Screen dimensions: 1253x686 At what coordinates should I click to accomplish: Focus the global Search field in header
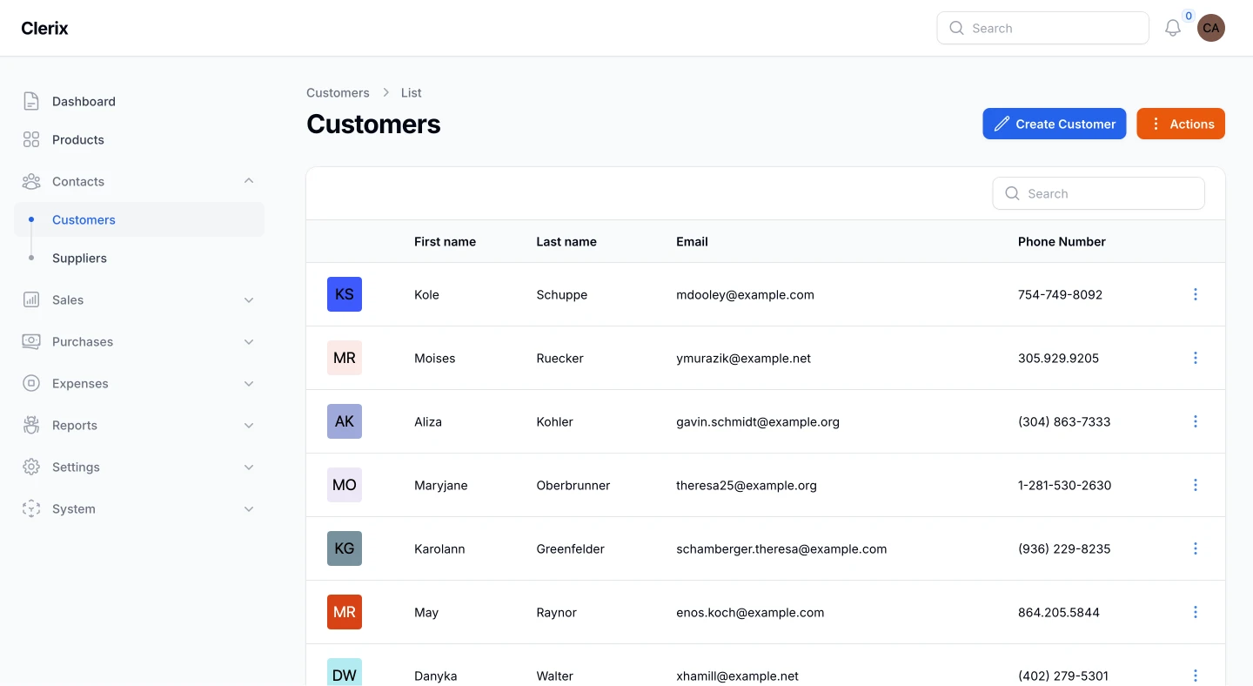coord(1042,28)
